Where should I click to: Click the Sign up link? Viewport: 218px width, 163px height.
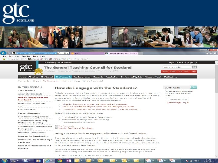click(193, 63)
